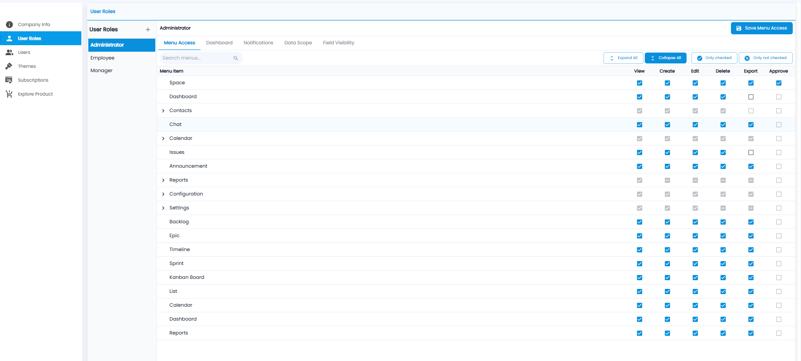Toggle Delete checkbox for Epic
This screenshot has height=361, width=801.
click(x=723, y=236)
